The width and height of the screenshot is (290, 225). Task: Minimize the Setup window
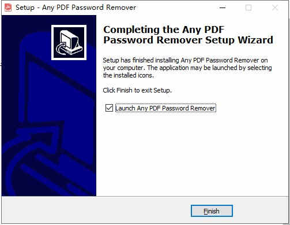click(x=223, y=8)
